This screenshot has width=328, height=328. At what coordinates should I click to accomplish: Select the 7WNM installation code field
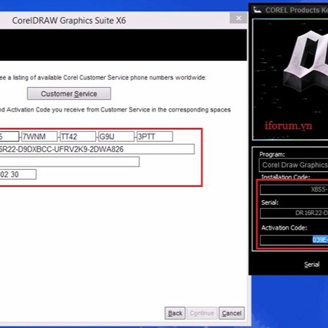coord(39,136)
